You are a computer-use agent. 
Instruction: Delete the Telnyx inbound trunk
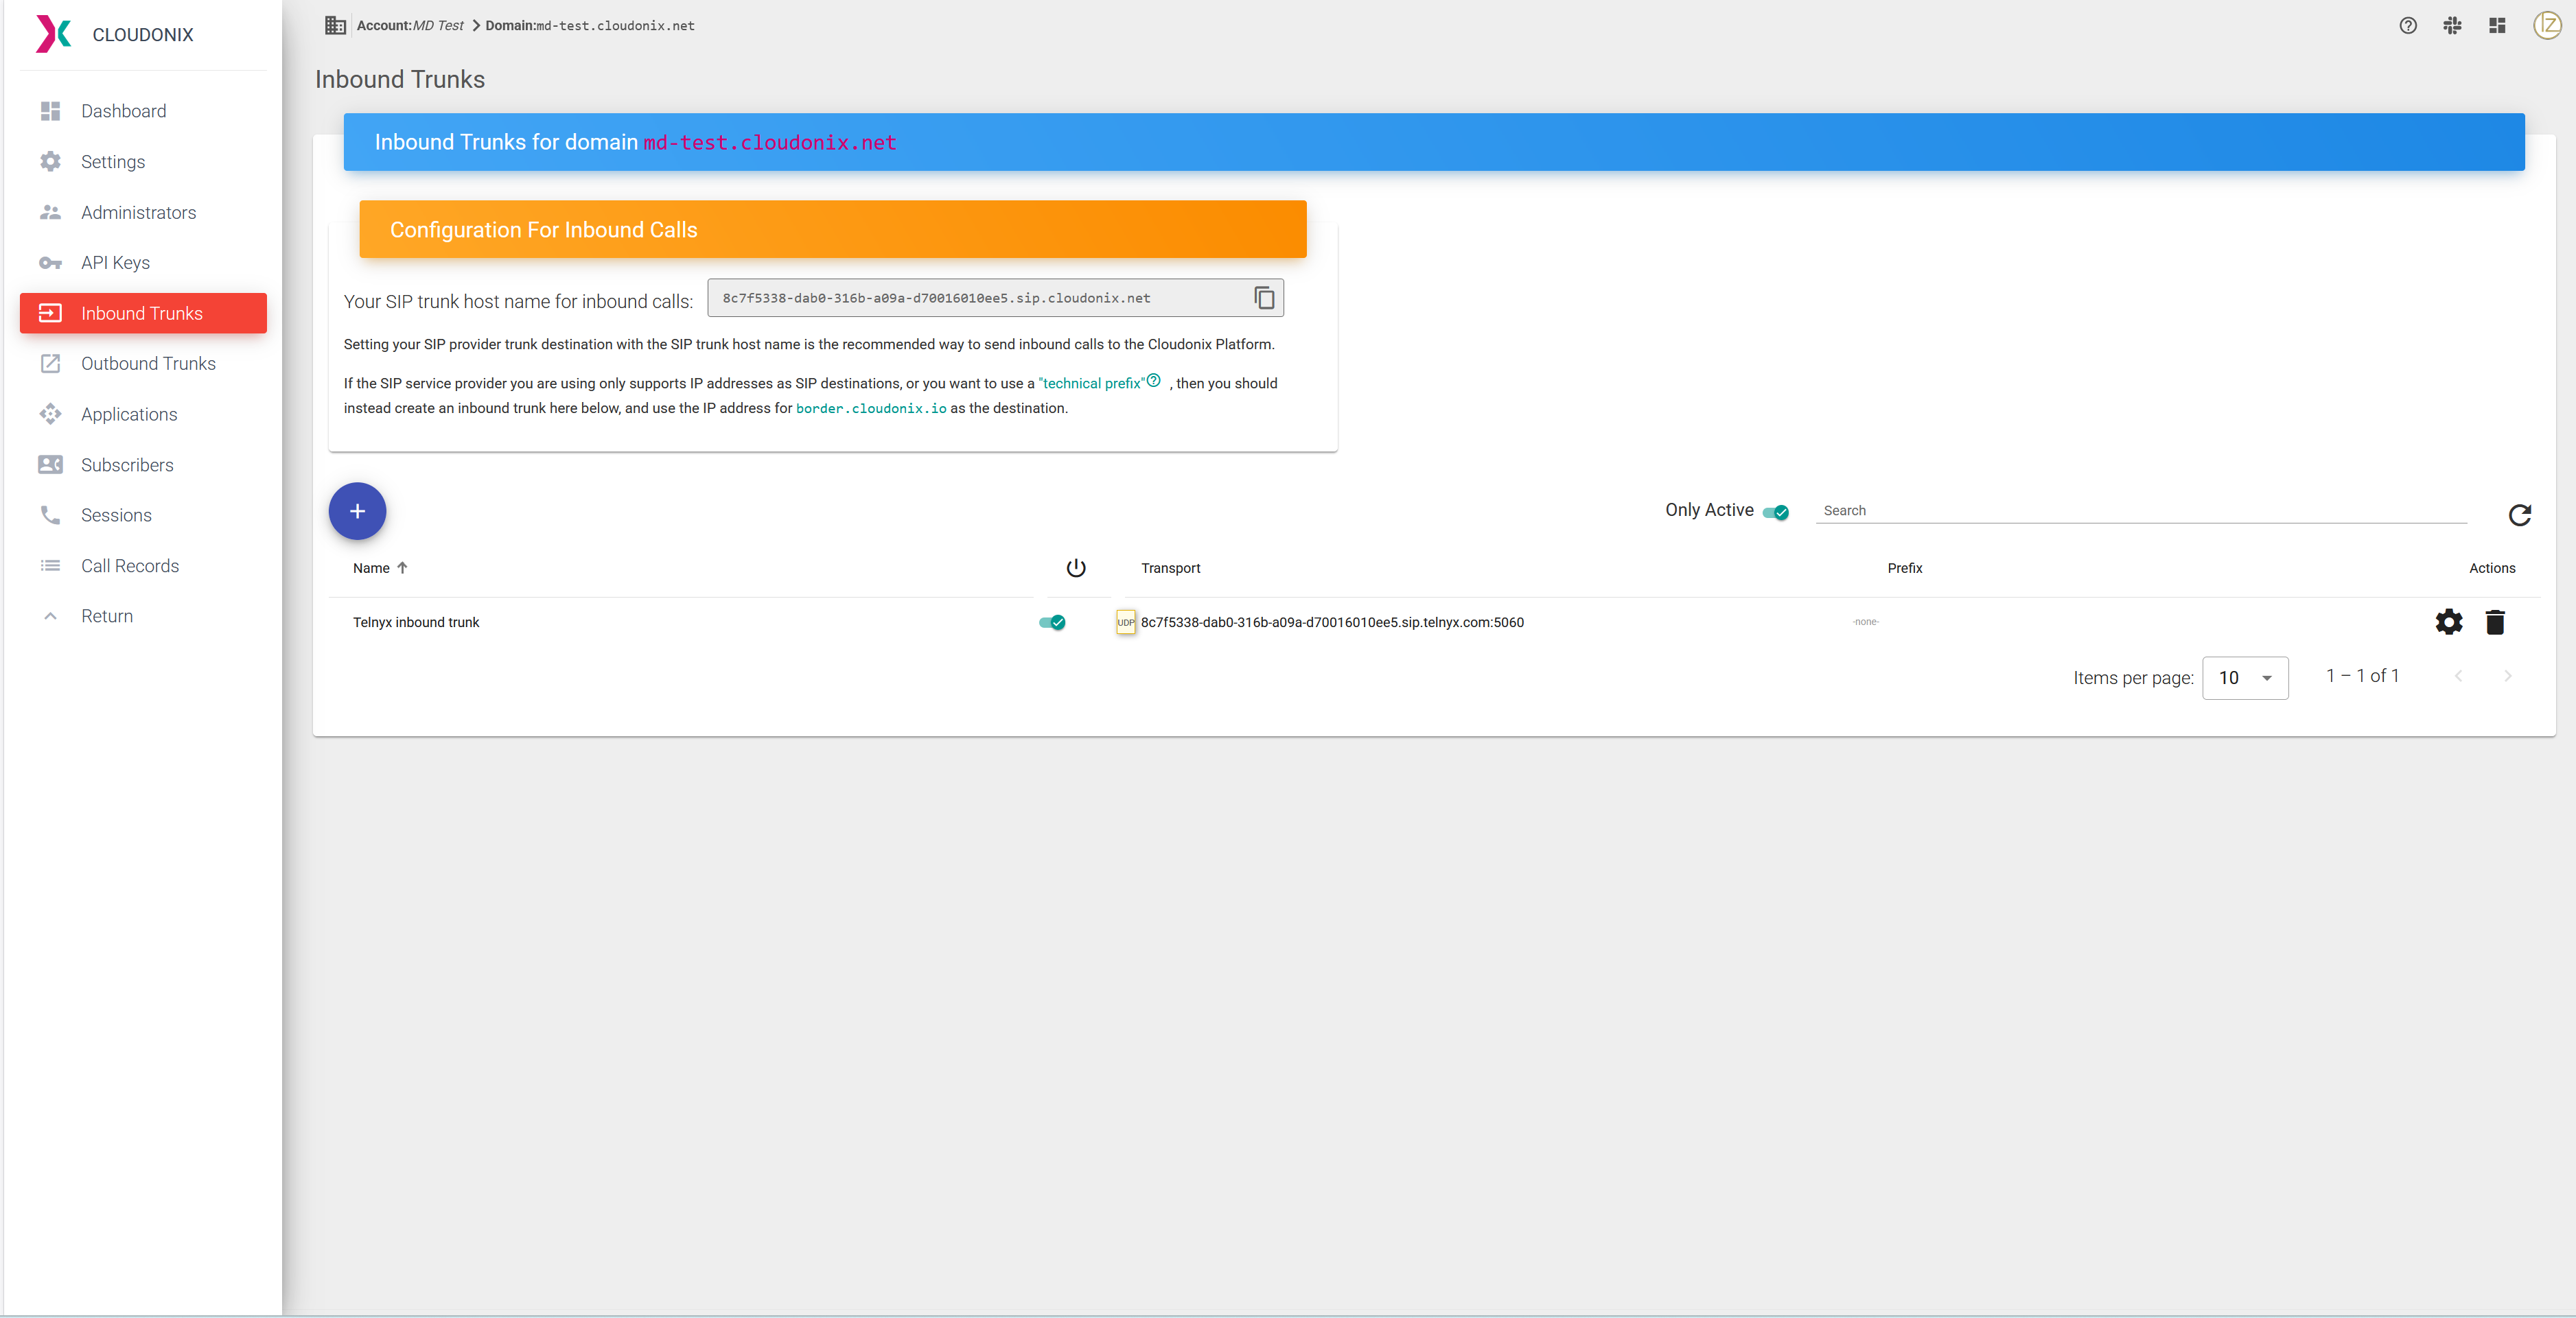point(2494,622)
